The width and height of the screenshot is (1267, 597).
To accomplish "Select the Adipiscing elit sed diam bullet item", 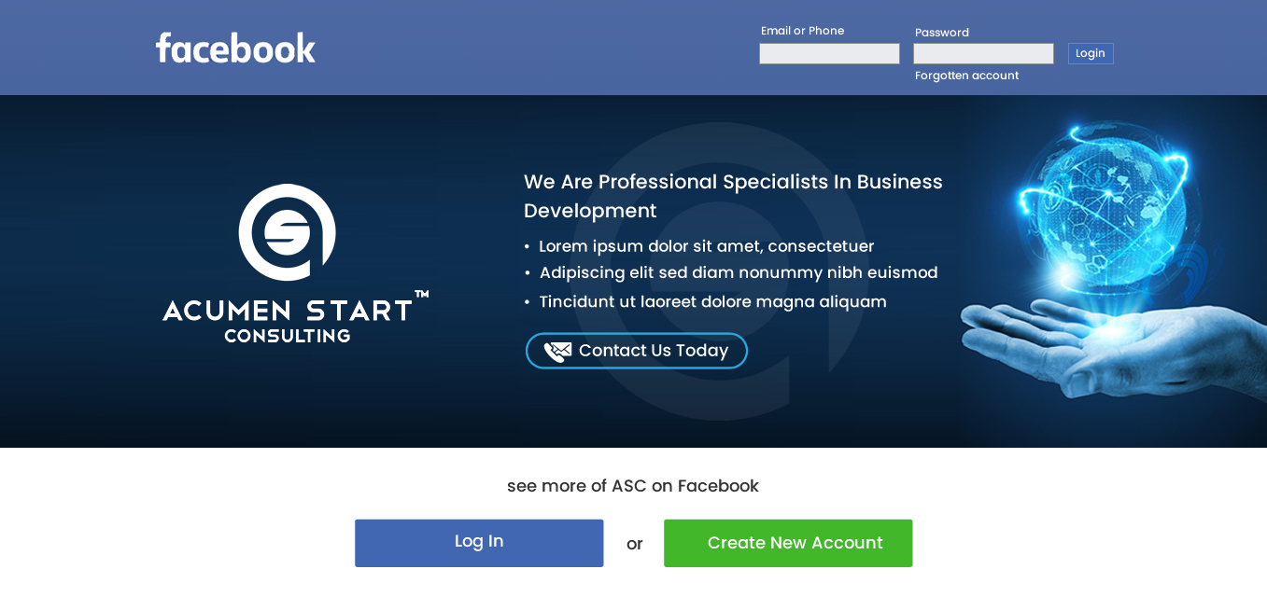I will coord(738,273).
